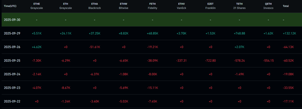The image size is (302, 109).
Task: Click the QETH Invesco column header
Action: (x=268, y=6)
